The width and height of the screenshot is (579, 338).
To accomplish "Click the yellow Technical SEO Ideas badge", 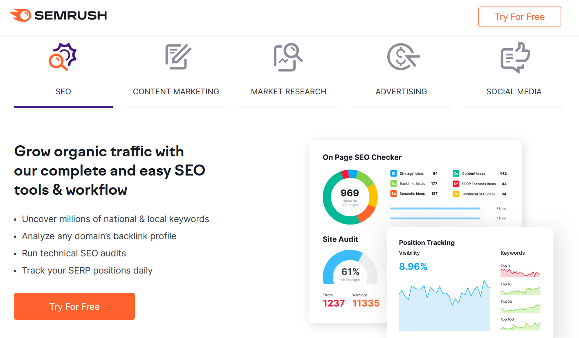I will click(x=456, y=194).
